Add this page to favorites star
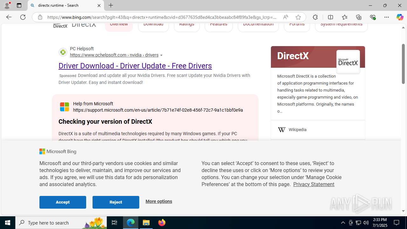This screenshot has width=407, height=229. click(x=298, y=17)
